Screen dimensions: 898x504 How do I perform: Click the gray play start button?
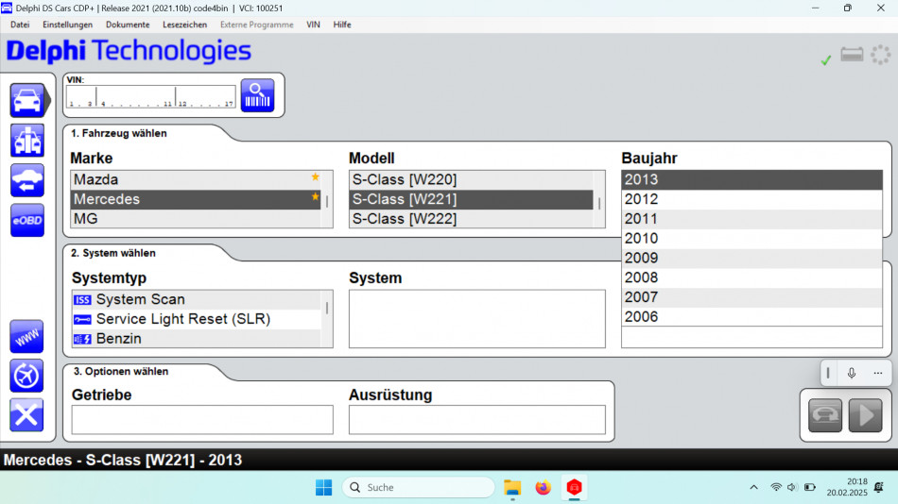coord(865,415)
